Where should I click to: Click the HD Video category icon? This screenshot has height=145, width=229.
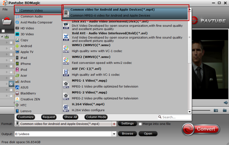[17, 28]
